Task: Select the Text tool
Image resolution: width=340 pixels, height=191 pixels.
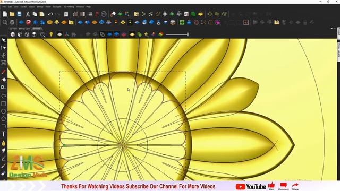Action: tap(4, 134)
